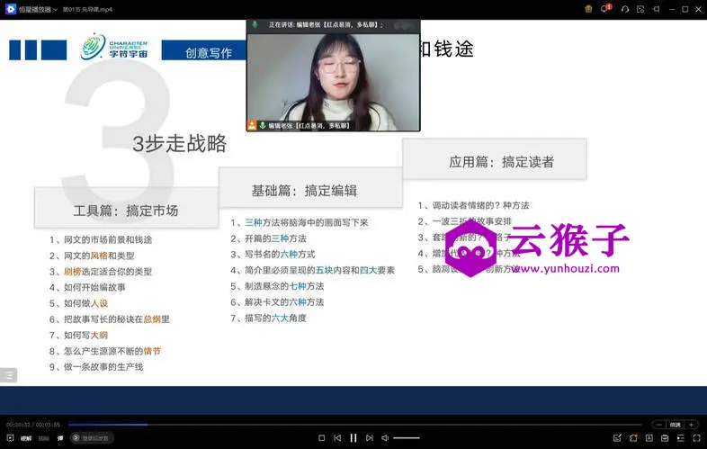This screenshot has height=449, width=707.
Task: Click the mini-player mode icon in title bar
Action: (x=640, y=9)
